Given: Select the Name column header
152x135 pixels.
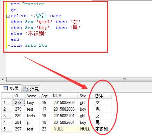Looking at the screenshot, I should point(32,96).
